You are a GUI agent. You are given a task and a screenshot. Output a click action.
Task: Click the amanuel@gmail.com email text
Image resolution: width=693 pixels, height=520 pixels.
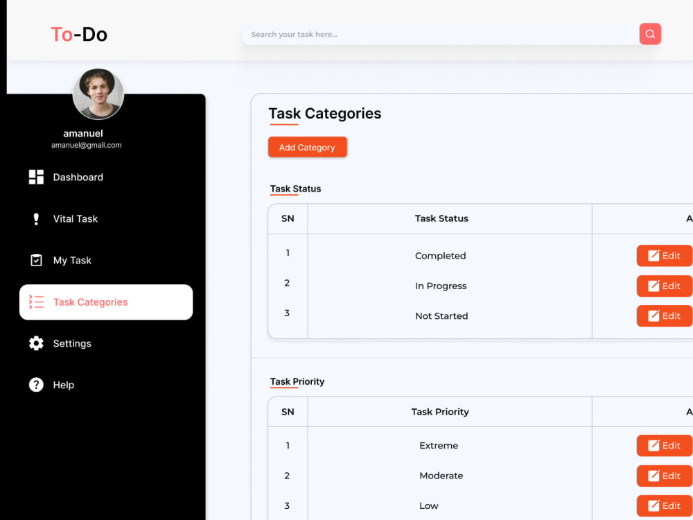click(86, 145)
